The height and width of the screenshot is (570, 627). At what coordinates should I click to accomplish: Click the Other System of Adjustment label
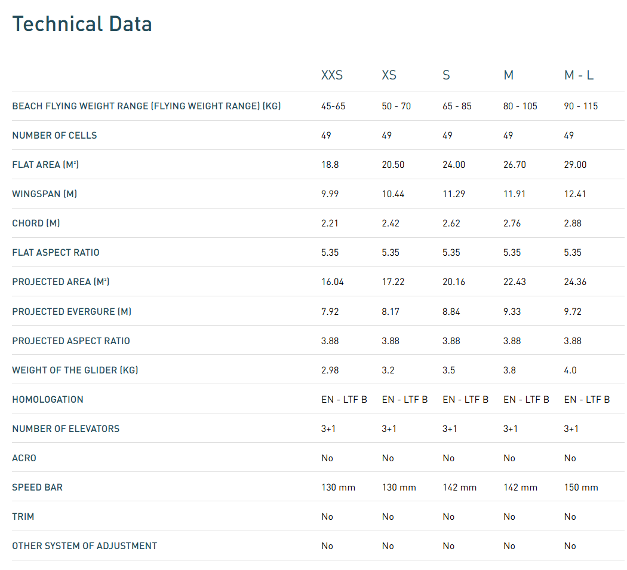pyautogui.click(x=84, y=546)
